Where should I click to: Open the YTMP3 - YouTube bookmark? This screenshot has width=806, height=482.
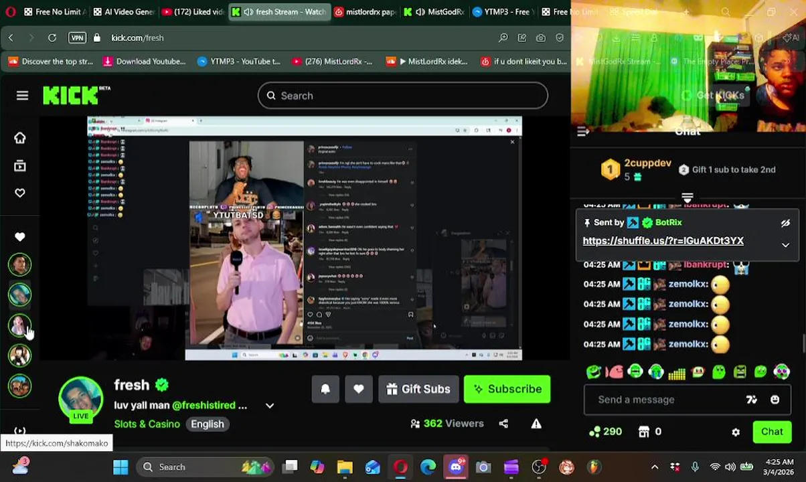click(x=239, y=62)
